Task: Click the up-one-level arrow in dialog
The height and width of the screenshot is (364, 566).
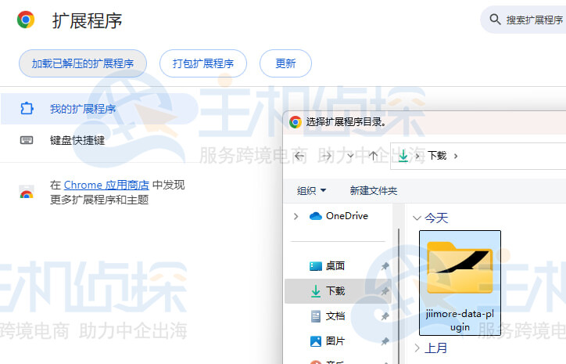Action: 374,155
